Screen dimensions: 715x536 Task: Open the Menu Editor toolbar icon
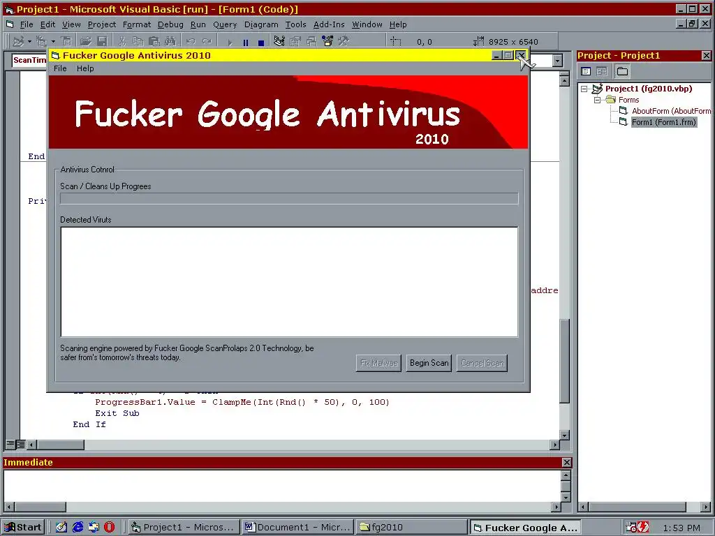(x=66, y=41)
